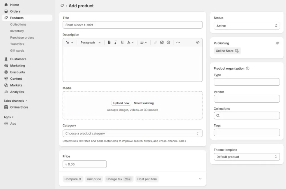Toggle italic formatting in description editor
Screen dimensions: 286x189
coord(116,42)
